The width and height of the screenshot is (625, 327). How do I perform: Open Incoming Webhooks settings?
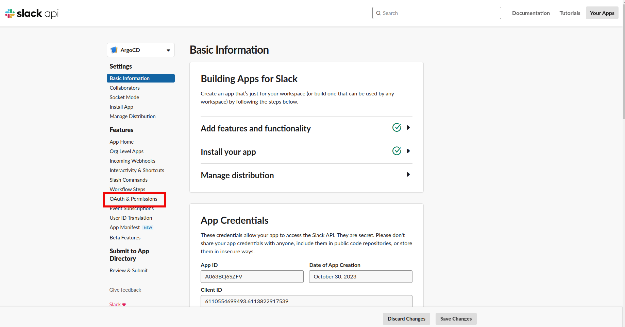pos(132,161)
